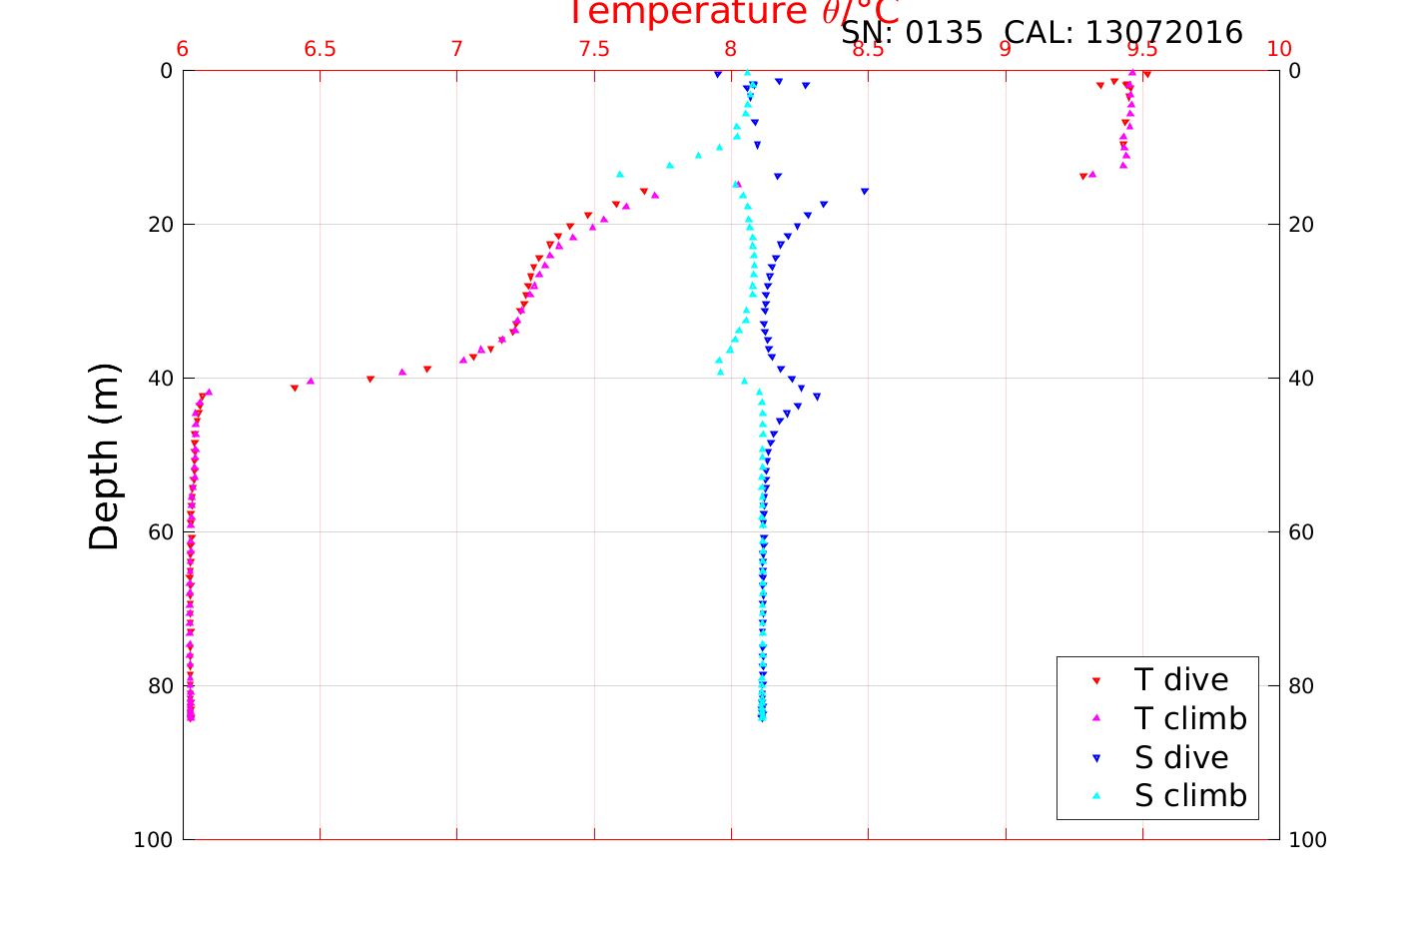Click temperature tick label 7
The height and width of the screenshot is (944, 1415).
click(x=456, y=50)
